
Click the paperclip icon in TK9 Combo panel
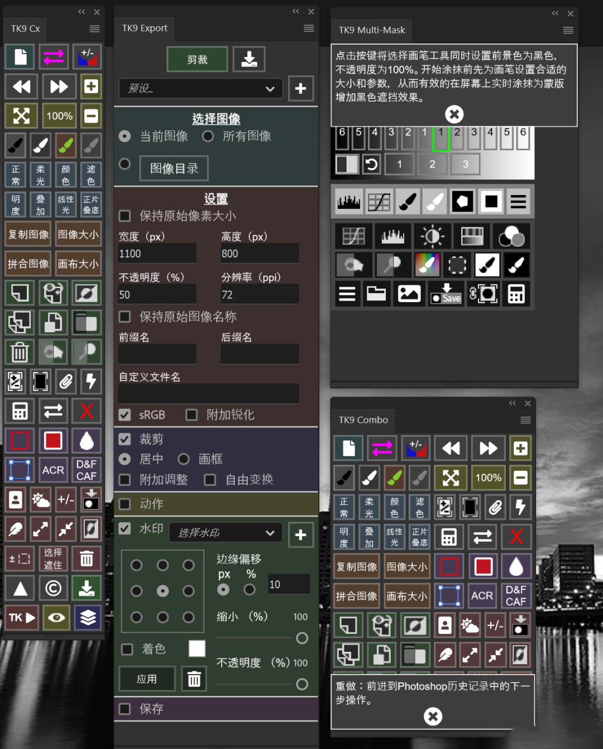(x=495, y=507)
